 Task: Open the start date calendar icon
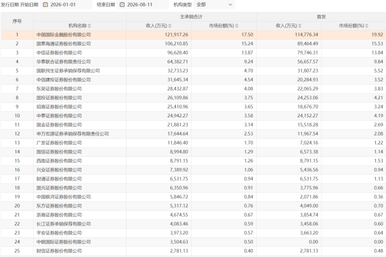click(45, 5)
